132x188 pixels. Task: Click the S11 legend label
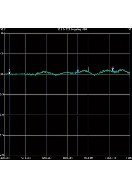point(2,30)
